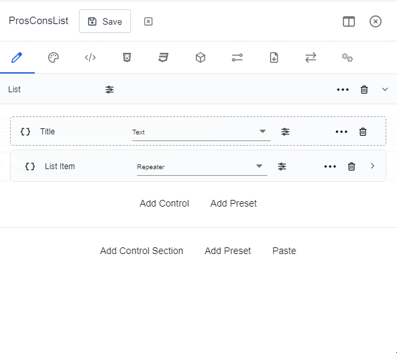
Task: Select the Title control label
Action: click(47, 132)
